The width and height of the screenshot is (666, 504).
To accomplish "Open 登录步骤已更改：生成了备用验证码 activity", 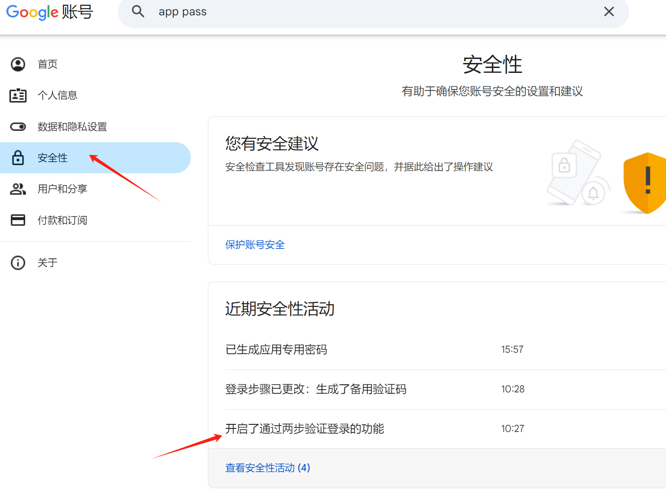I will [445, 389].
